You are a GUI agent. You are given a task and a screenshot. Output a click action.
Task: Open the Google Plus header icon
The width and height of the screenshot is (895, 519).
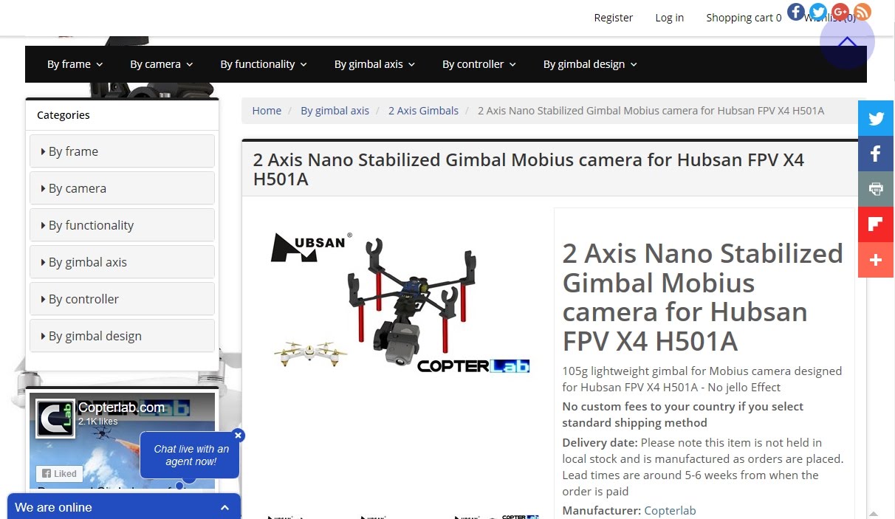(840, 12)
